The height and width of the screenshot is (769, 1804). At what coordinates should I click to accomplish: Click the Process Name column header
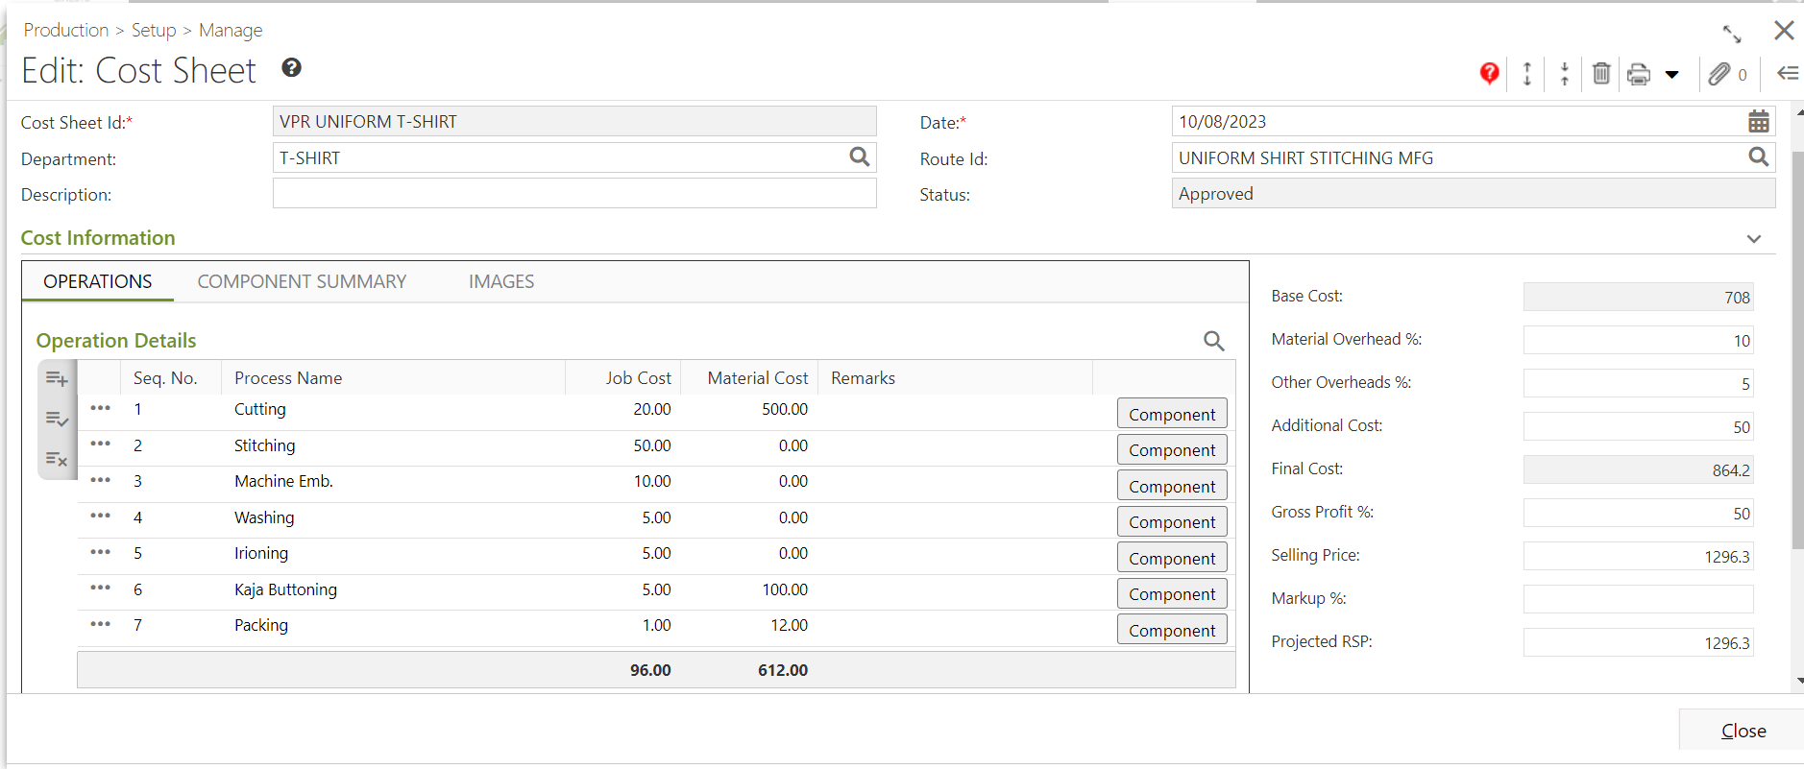click(x=393, y=377)
